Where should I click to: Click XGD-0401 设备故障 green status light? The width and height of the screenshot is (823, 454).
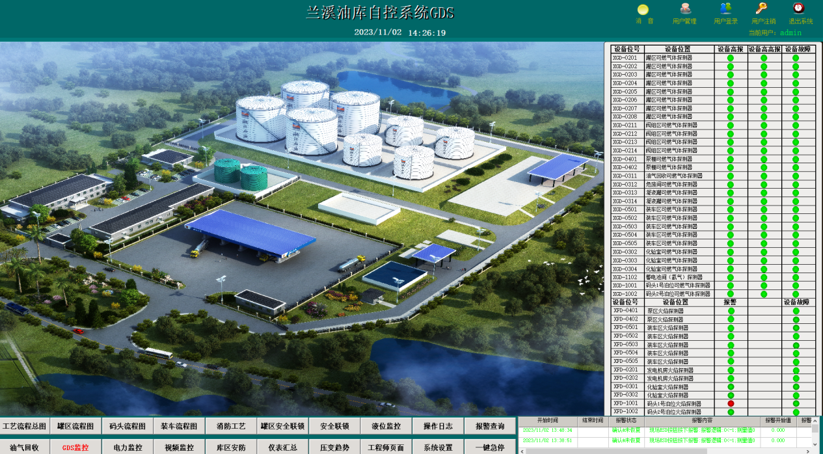[796, 159]
